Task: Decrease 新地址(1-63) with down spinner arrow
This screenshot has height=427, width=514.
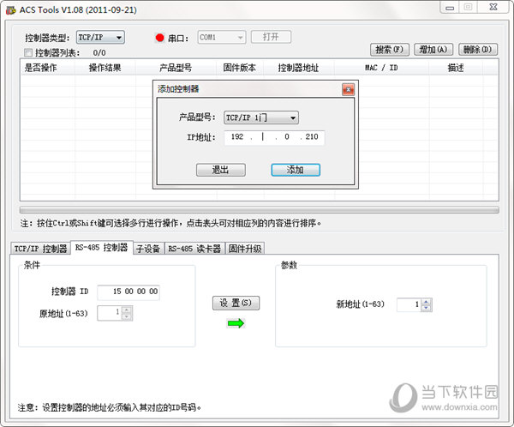Action: click(x=426, y=308)
